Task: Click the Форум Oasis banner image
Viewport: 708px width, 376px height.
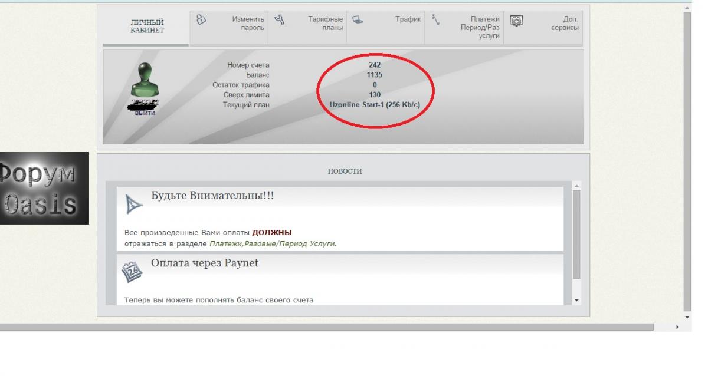Action: pyautogui.click(x=44, y=188)
